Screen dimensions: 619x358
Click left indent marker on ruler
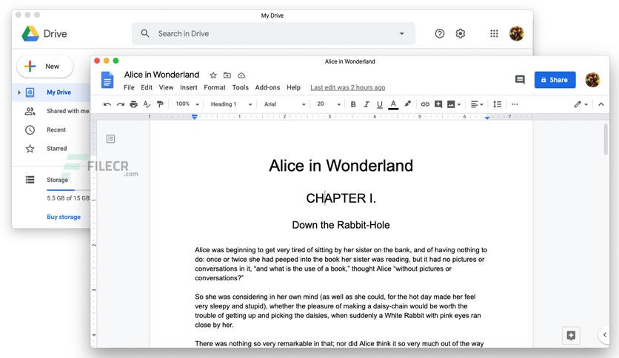tap(194, 117)
